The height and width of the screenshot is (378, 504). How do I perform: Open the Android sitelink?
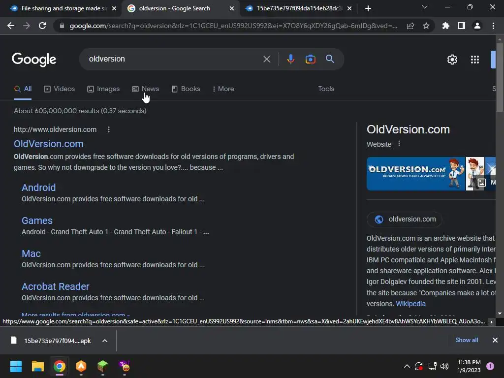click(38, 188)
